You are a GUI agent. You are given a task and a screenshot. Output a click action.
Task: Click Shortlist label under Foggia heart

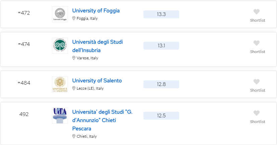(x=258, y=20)
